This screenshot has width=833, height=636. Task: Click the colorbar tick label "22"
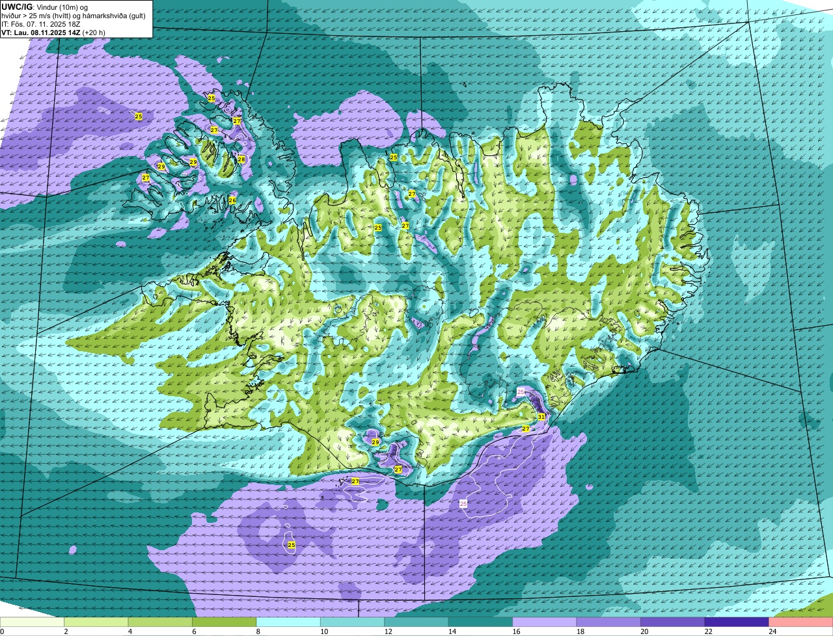[708, 631]
